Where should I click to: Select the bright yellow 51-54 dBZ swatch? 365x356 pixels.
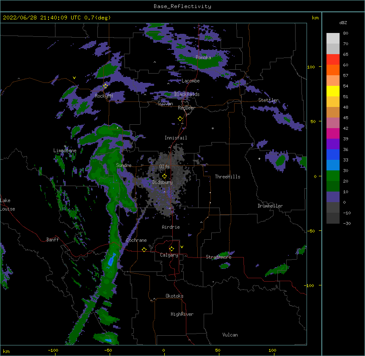point(333,91)
